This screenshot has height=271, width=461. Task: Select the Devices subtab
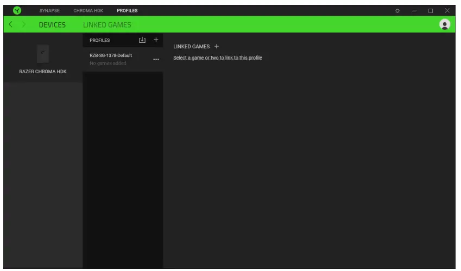click(52, 25)
